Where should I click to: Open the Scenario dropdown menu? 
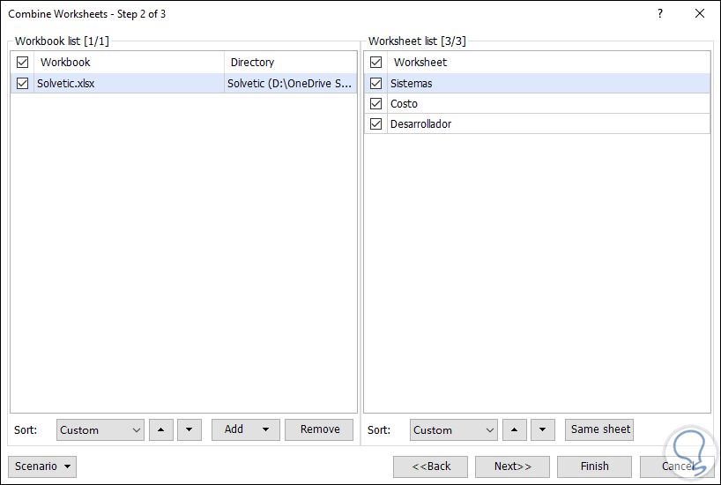(x=42, y=466)
